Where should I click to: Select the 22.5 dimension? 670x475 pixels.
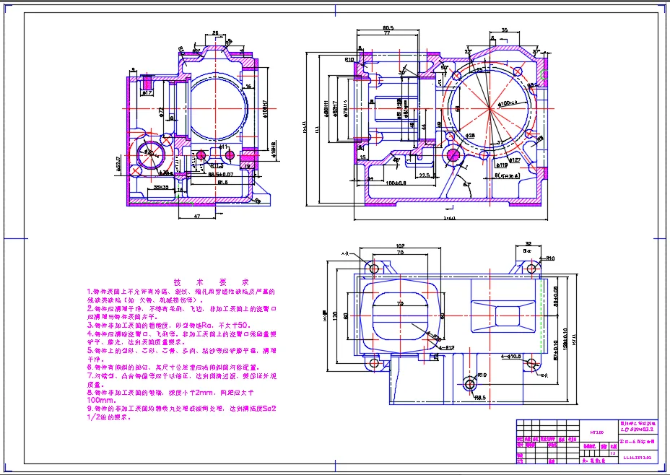click(425, 175)
